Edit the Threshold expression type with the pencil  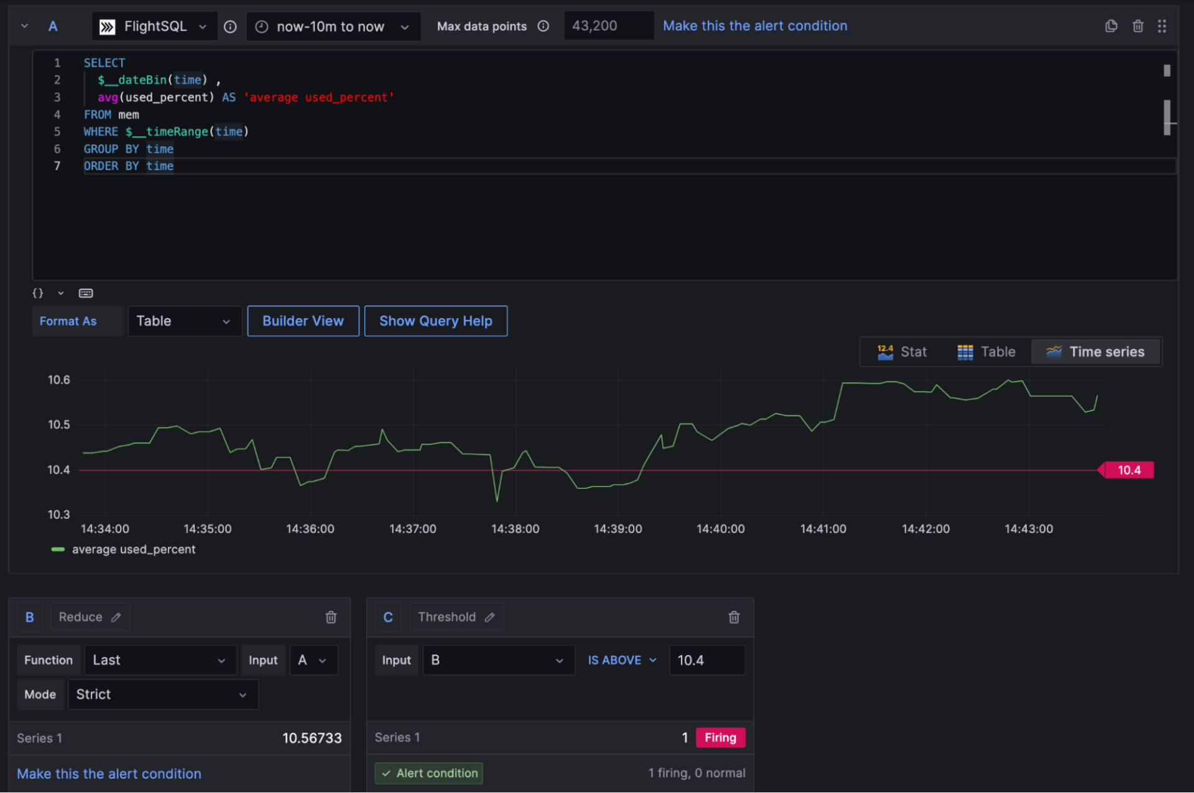(490, 617)
